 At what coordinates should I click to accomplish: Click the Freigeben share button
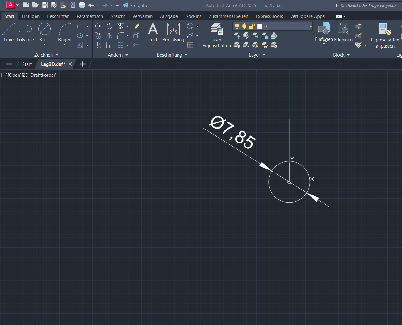[x=136, y=5]
